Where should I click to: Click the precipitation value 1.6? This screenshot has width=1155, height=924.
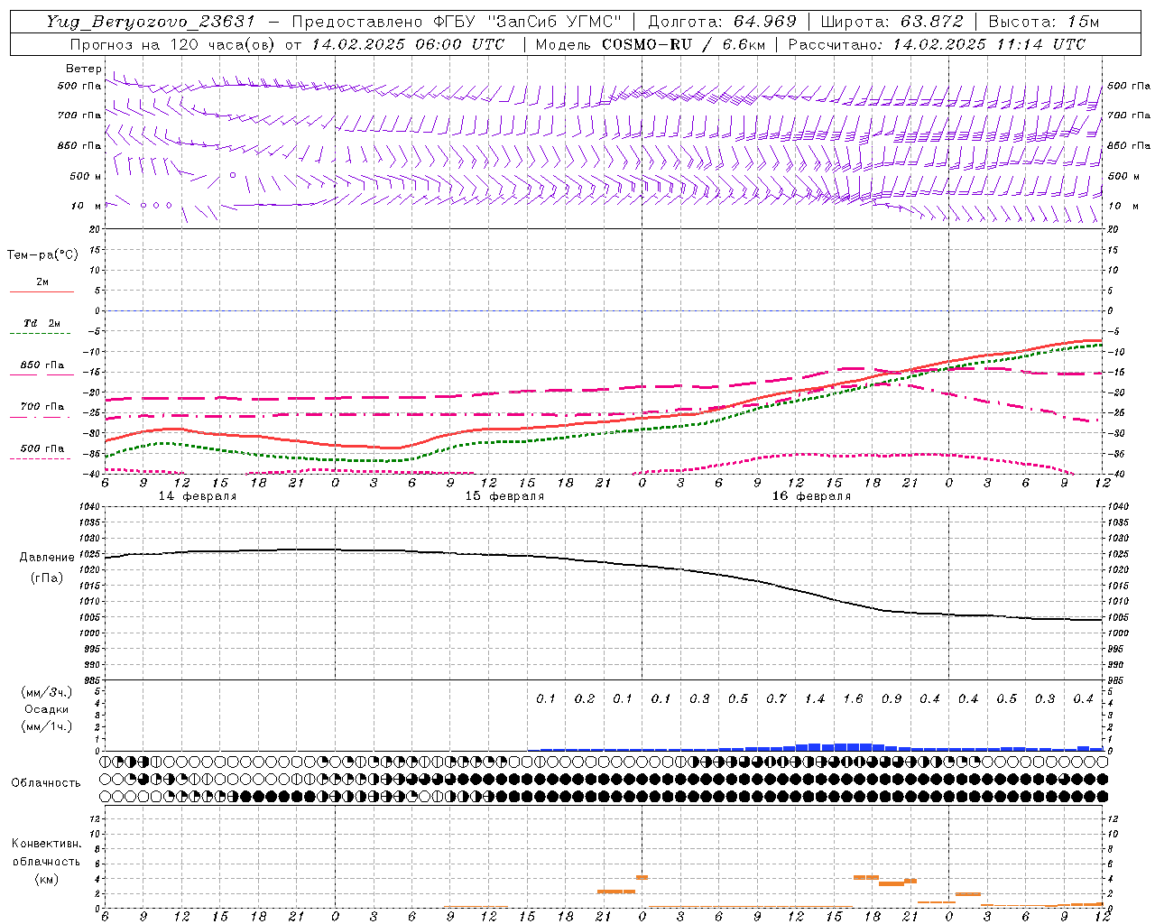point(853,698)
